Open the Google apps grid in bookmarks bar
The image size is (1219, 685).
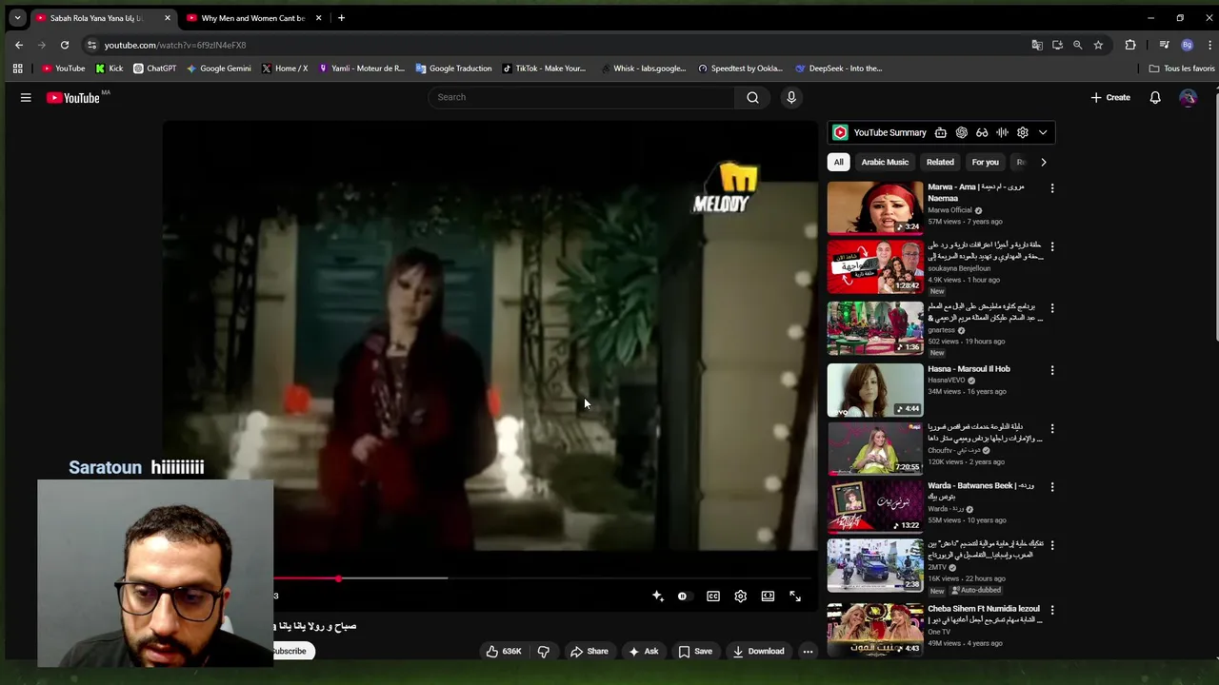(17, 68)
